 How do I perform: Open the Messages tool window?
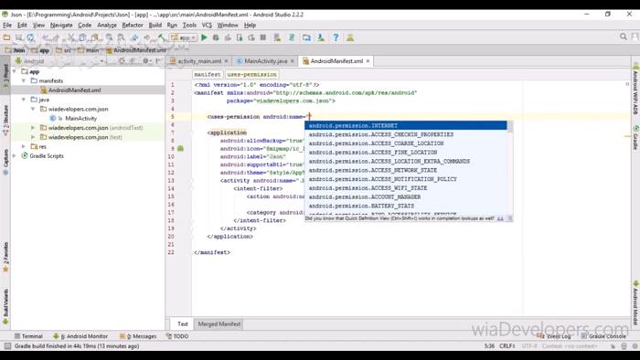(138, 336)
